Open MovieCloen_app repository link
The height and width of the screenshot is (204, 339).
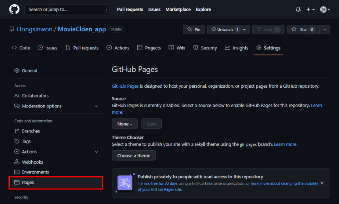click(82, 29)
